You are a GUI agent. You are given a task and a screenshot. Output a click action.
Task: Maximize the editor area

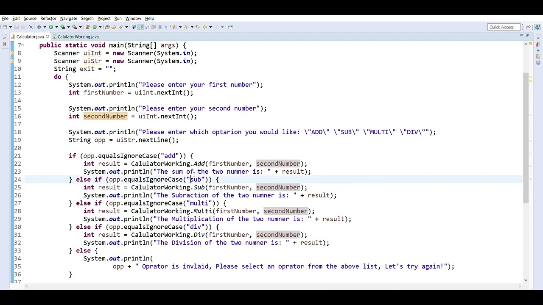(527, 36)
